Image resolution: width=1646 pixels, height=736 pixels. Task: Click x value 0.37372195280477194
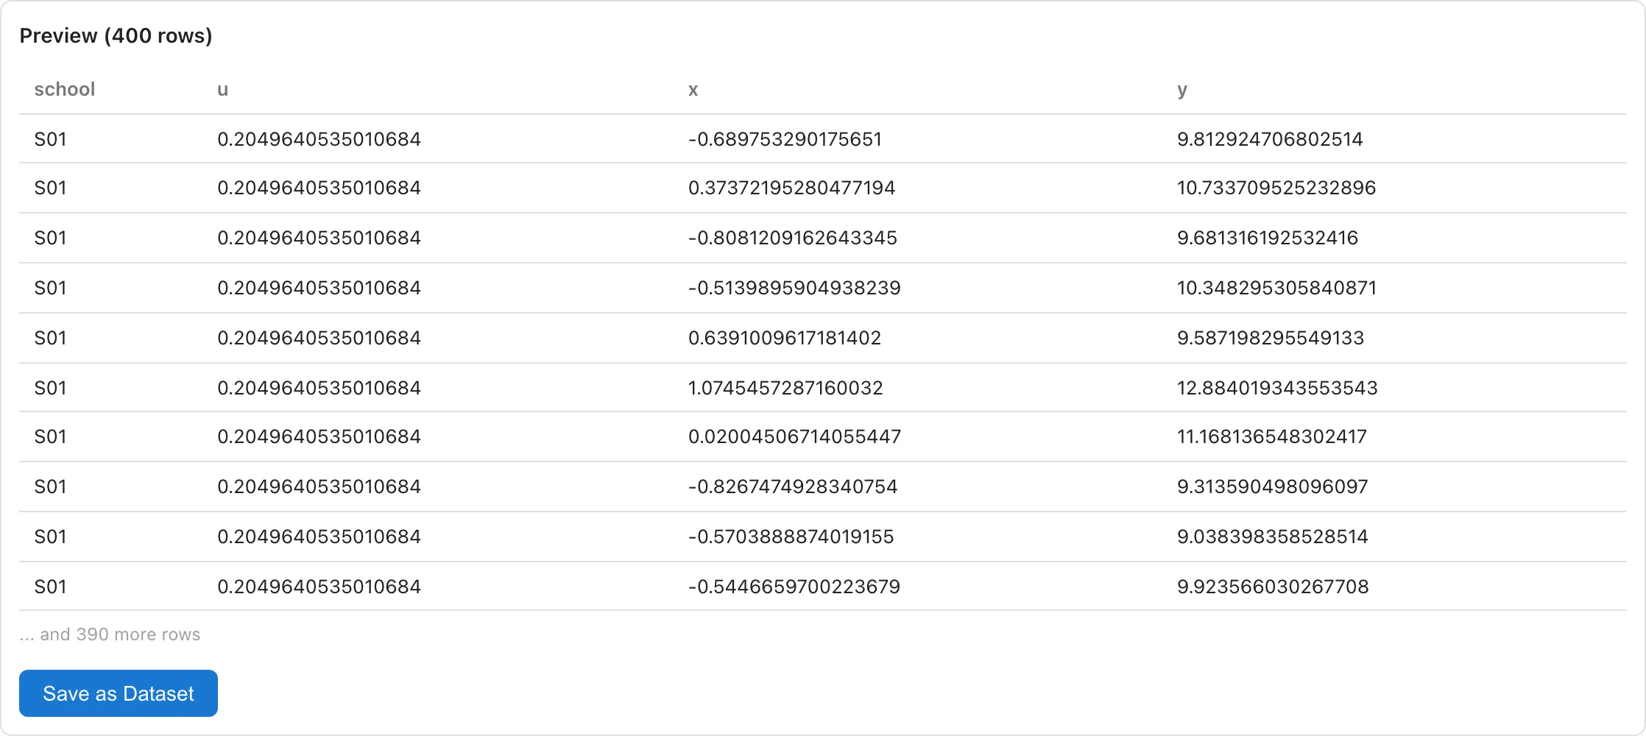(791, 188)
